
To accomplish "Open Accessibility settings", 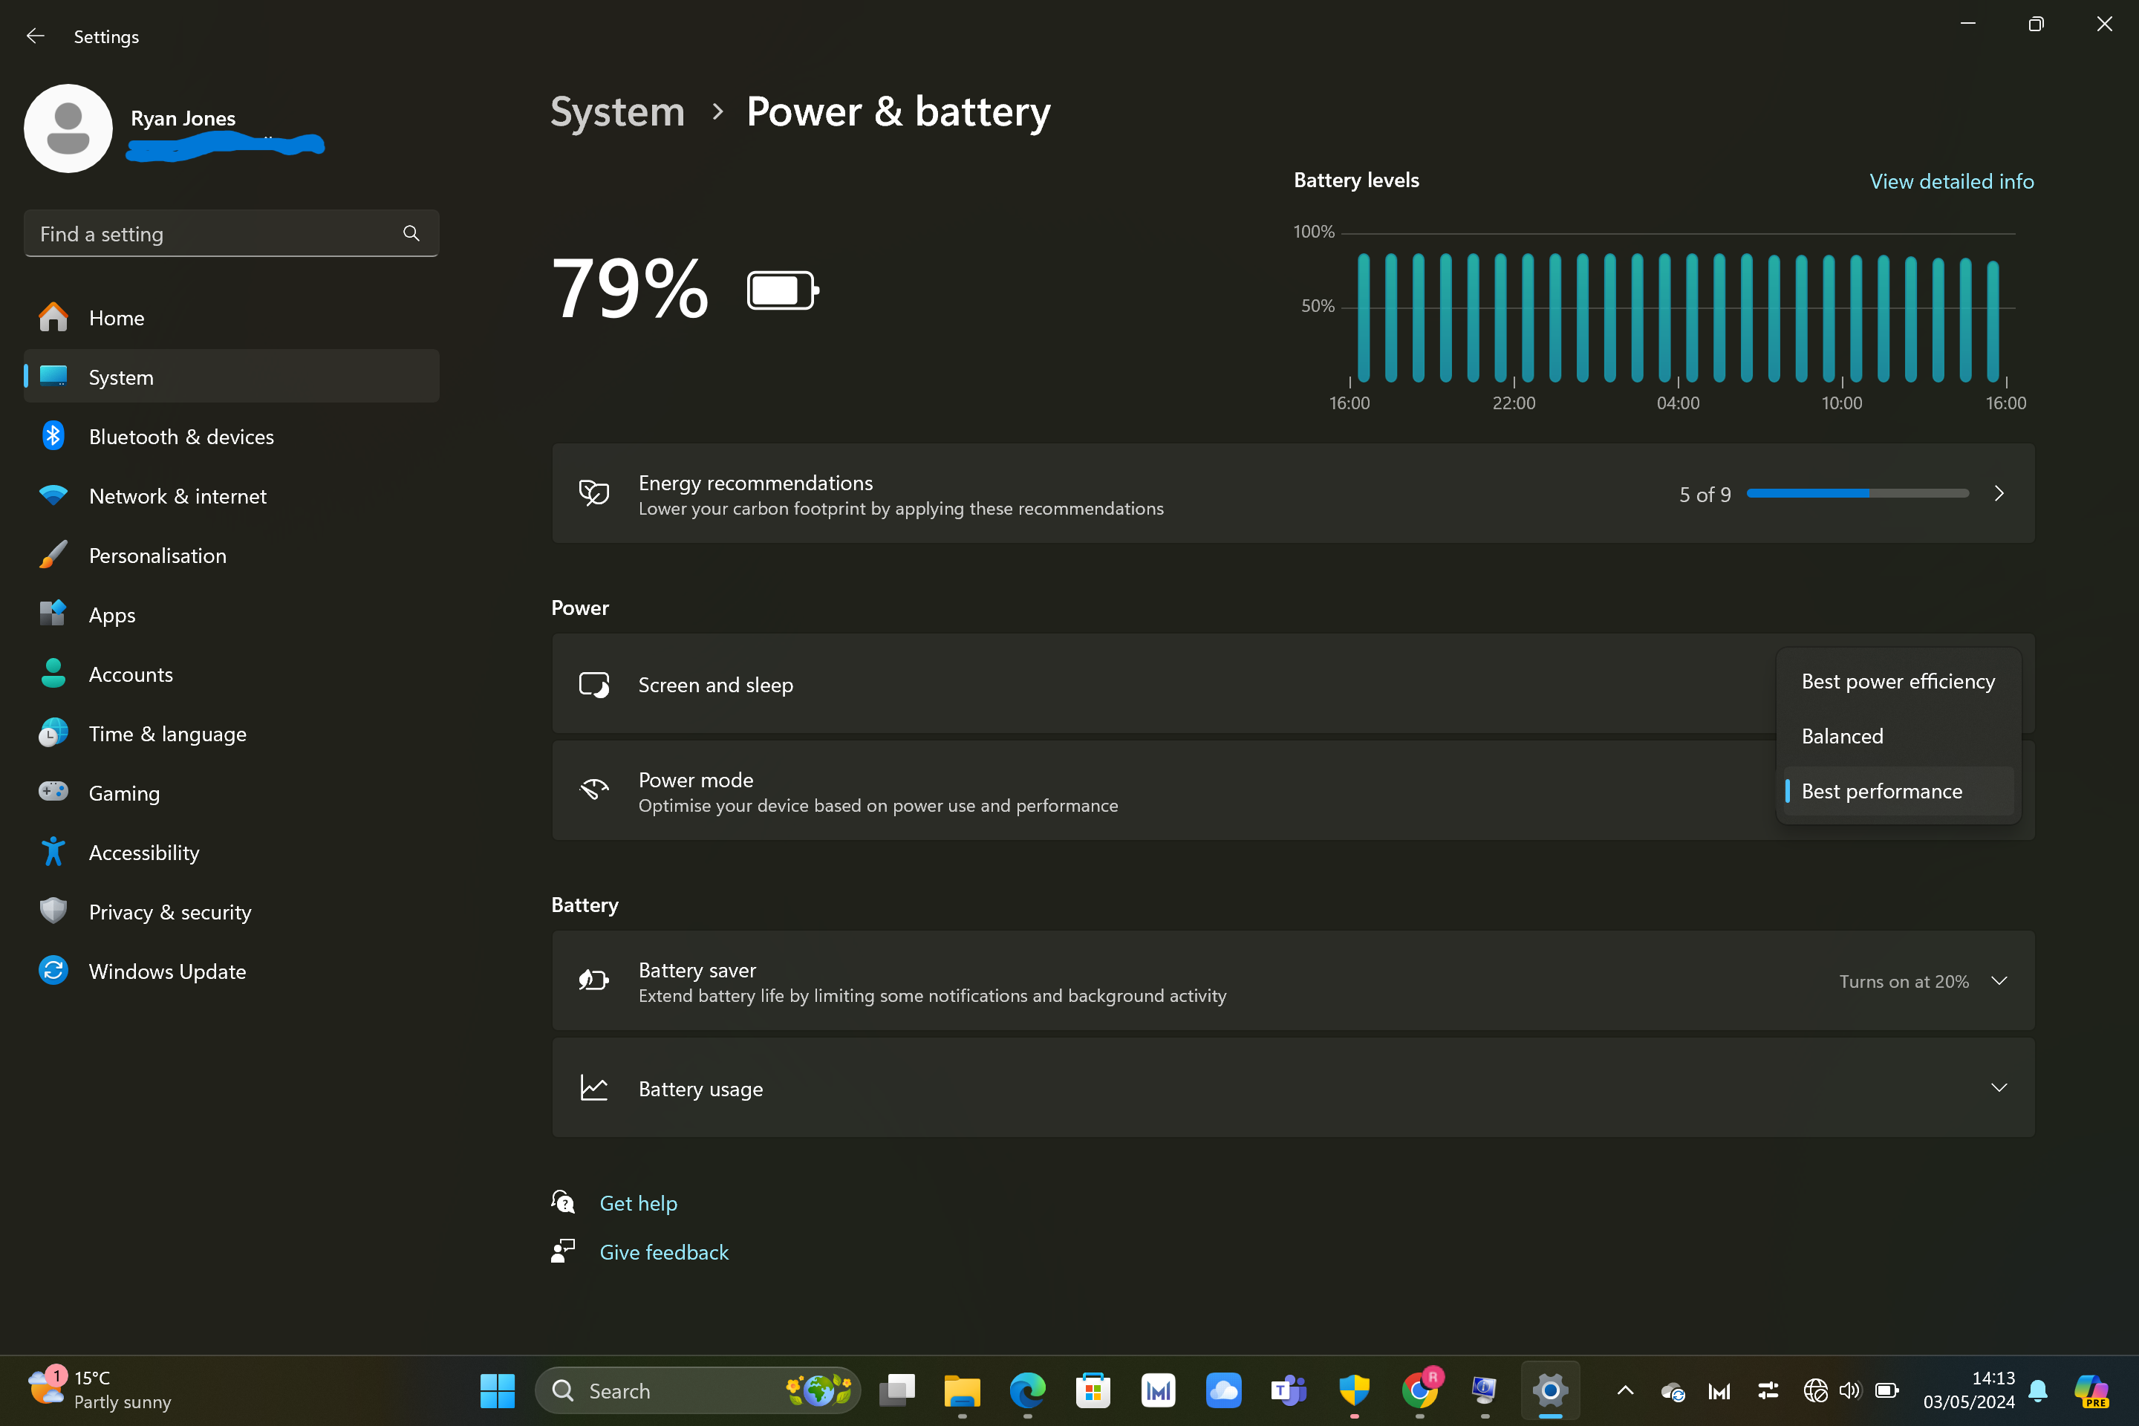I will [231, 852].
